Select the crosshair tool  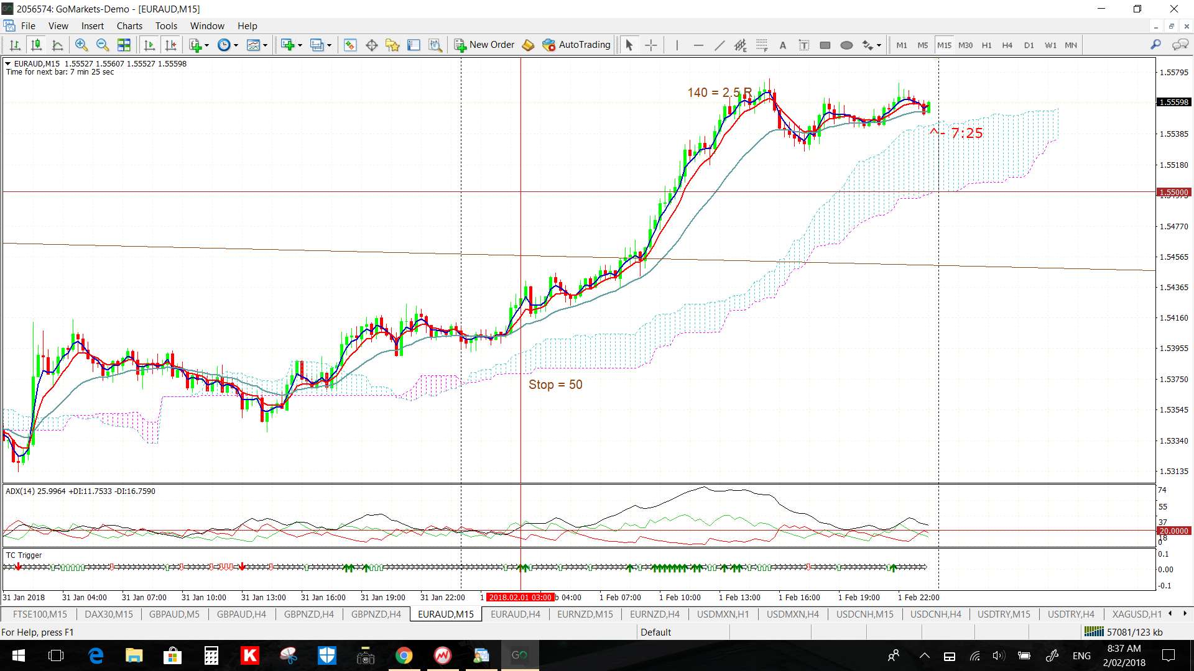(x=650, y=45)
